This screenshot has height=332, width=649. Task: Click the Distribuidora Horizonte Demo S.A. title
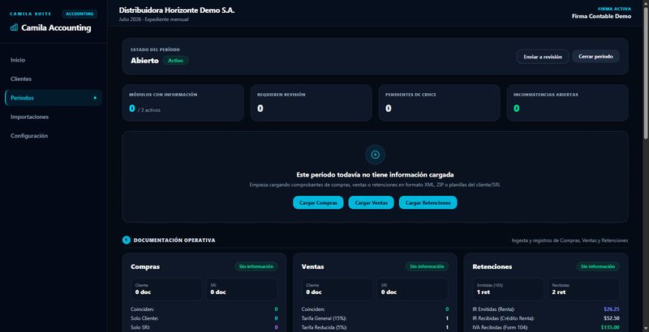click(x=177, y=11)
